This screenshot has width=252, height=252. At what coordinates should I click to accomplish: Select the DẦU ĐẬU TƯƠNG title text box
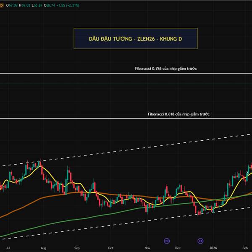pos(136,38)
